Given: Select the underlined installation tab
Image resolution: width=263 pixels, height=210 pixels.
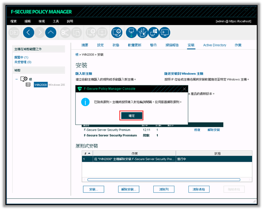Looking at the screenshot, I should 191,45.
